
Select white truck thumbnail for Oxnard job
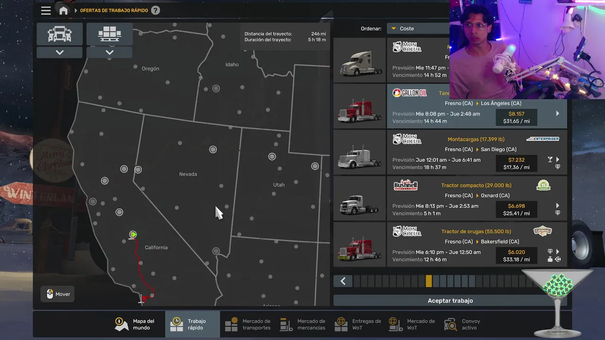[x=360, y=198]
